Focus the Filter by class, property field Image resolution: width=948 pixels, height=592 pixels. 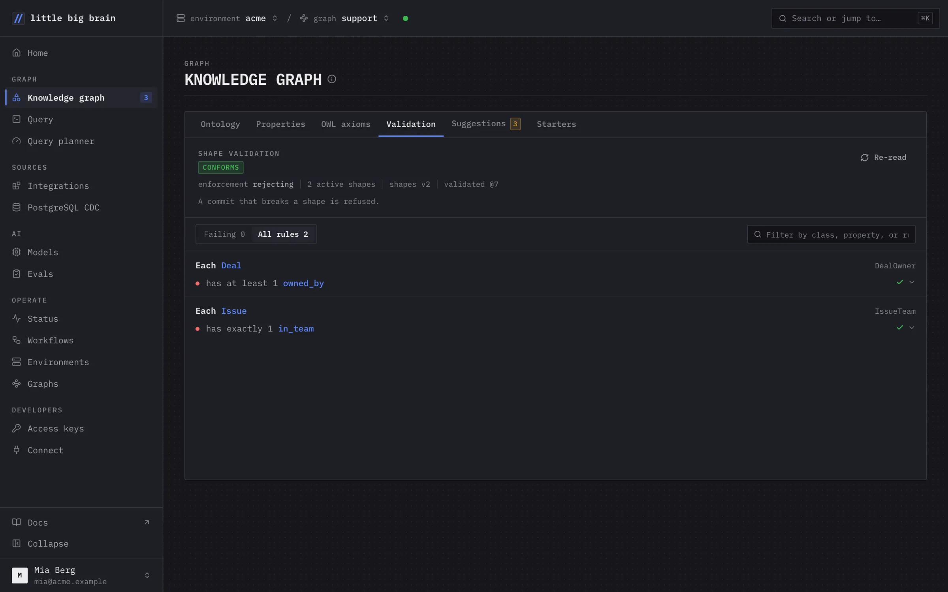[831, 234]
